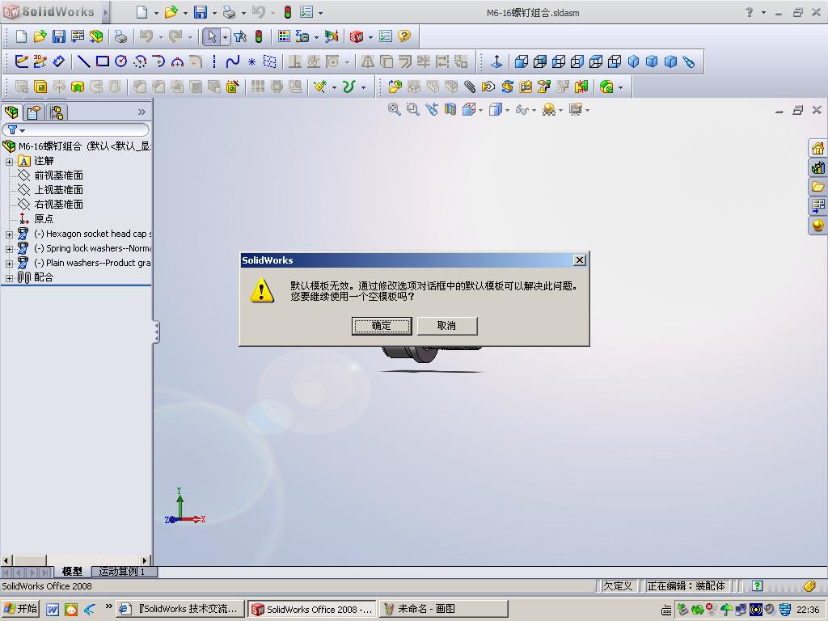Screen dimensions: 828x621
Task: Click the Zoom to Fit icon in view toolbar
Action: coord(394,109)
